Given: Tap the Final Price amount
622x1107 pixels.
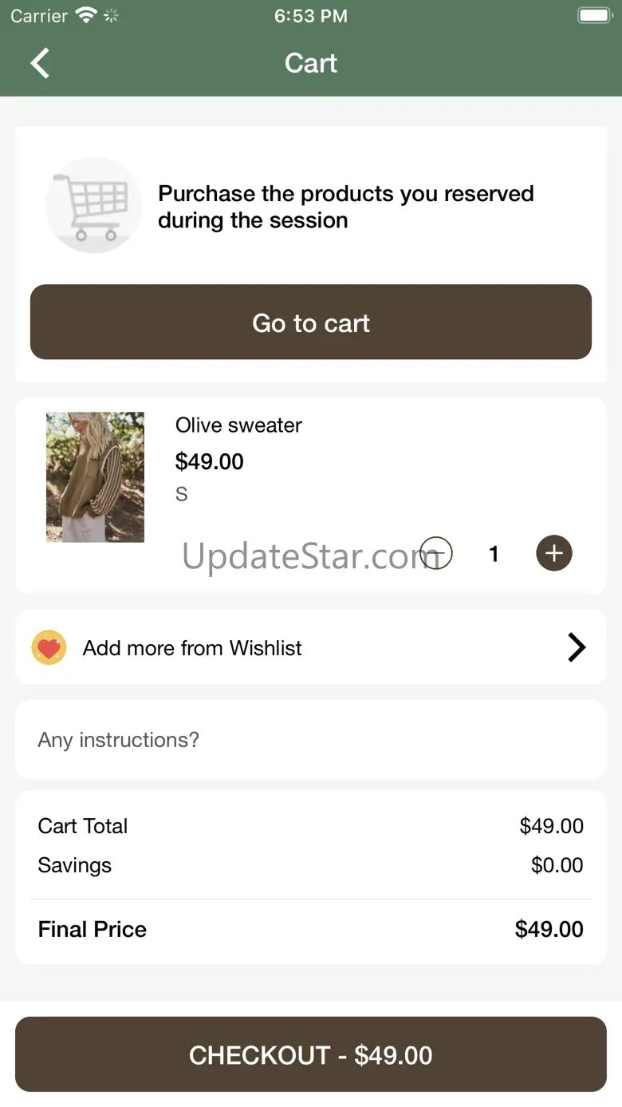Looking at the screenshot, I should coord(549,929).
